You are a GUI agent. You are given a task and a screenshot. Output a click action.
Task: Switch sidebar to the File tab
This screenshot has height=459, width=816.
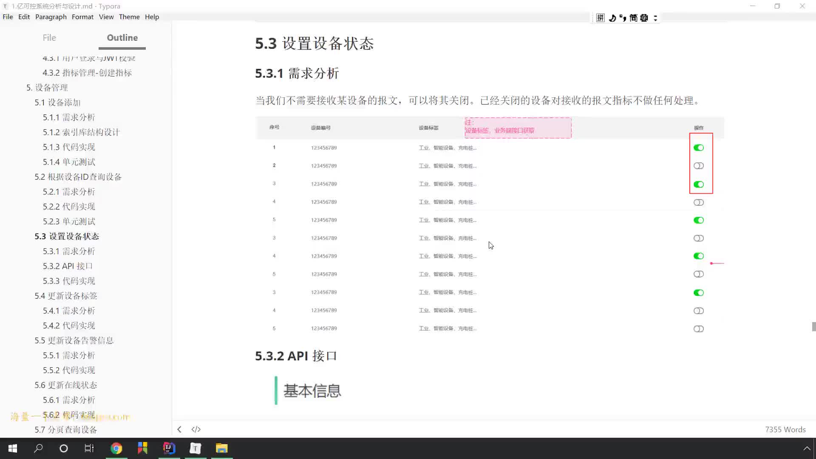(x=49, y=38)
